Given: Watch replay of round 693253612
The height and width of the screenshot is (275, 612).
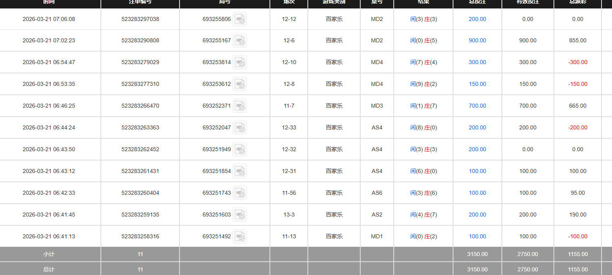Looking at the screenshot, I should [240, 84].
